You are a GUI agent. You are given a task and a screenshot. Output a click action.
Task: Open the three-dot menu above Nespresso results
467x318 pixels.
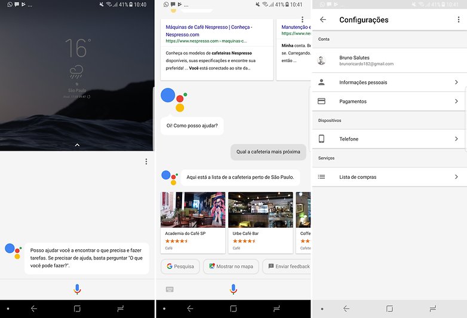(x=302, y=19)
